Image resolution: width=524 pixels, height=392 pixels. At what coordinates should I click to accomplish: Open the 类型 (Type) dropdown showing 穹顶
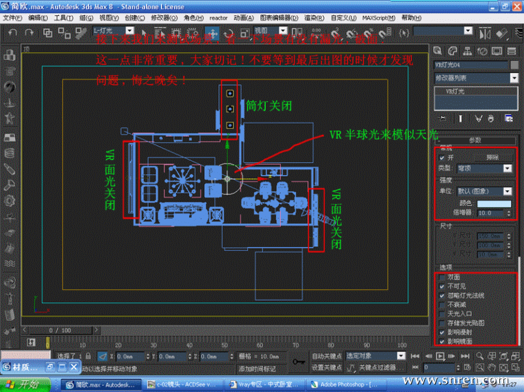point(484,168)
